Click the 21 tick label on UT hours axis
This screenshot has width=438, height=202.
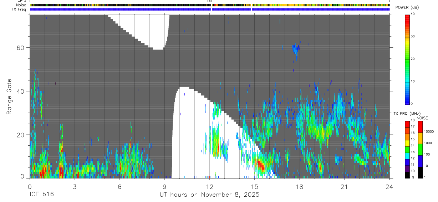pyautogui.click(x=345, y=187)
